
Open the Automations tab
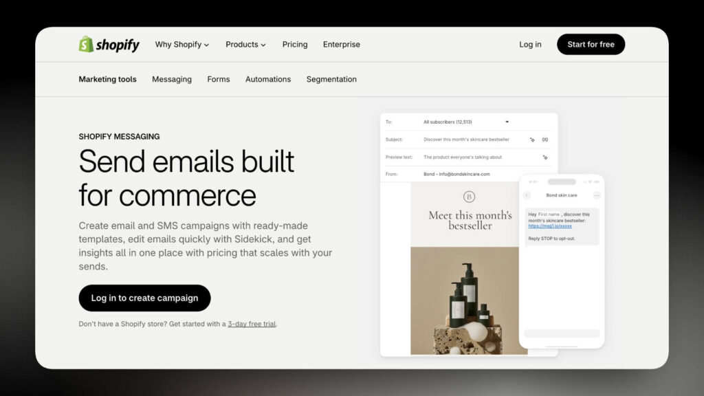click(x=268, y=79)
